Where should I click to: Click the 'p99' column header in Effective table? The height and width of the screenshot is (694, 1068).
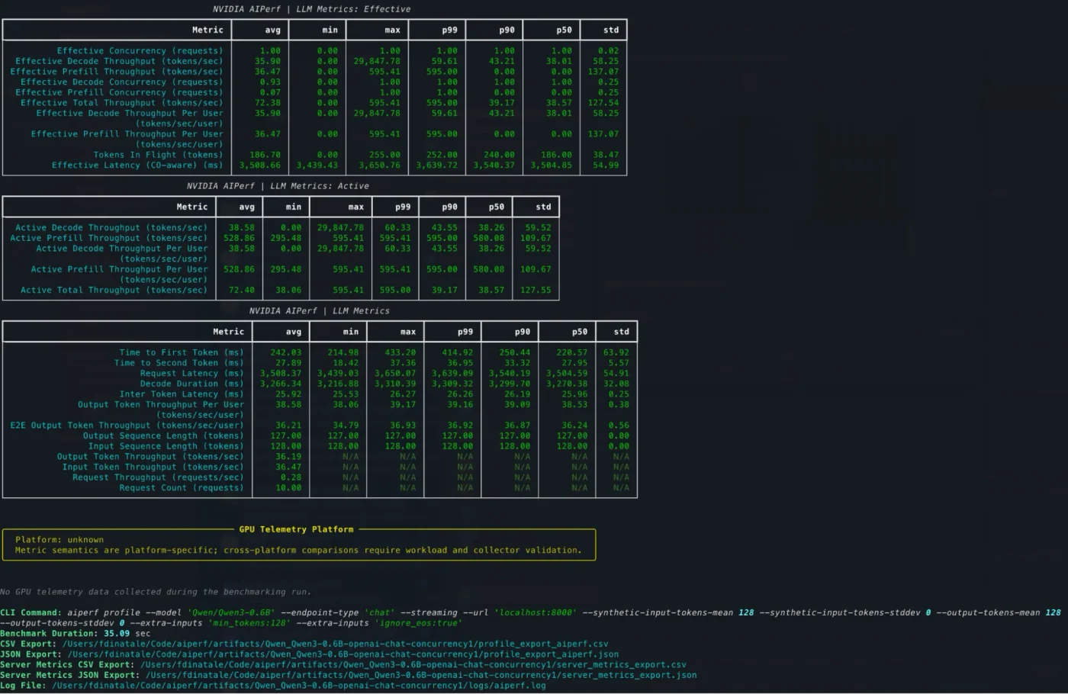click(x=449, y=31)
